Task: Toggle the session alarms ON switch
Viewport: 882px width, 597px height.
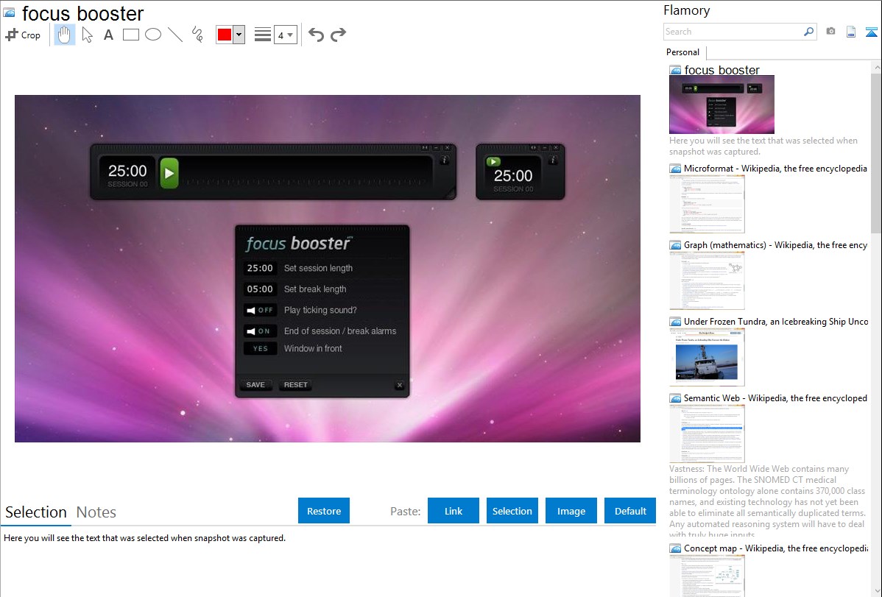Action: pyautogui.click(x=260, y=331)
